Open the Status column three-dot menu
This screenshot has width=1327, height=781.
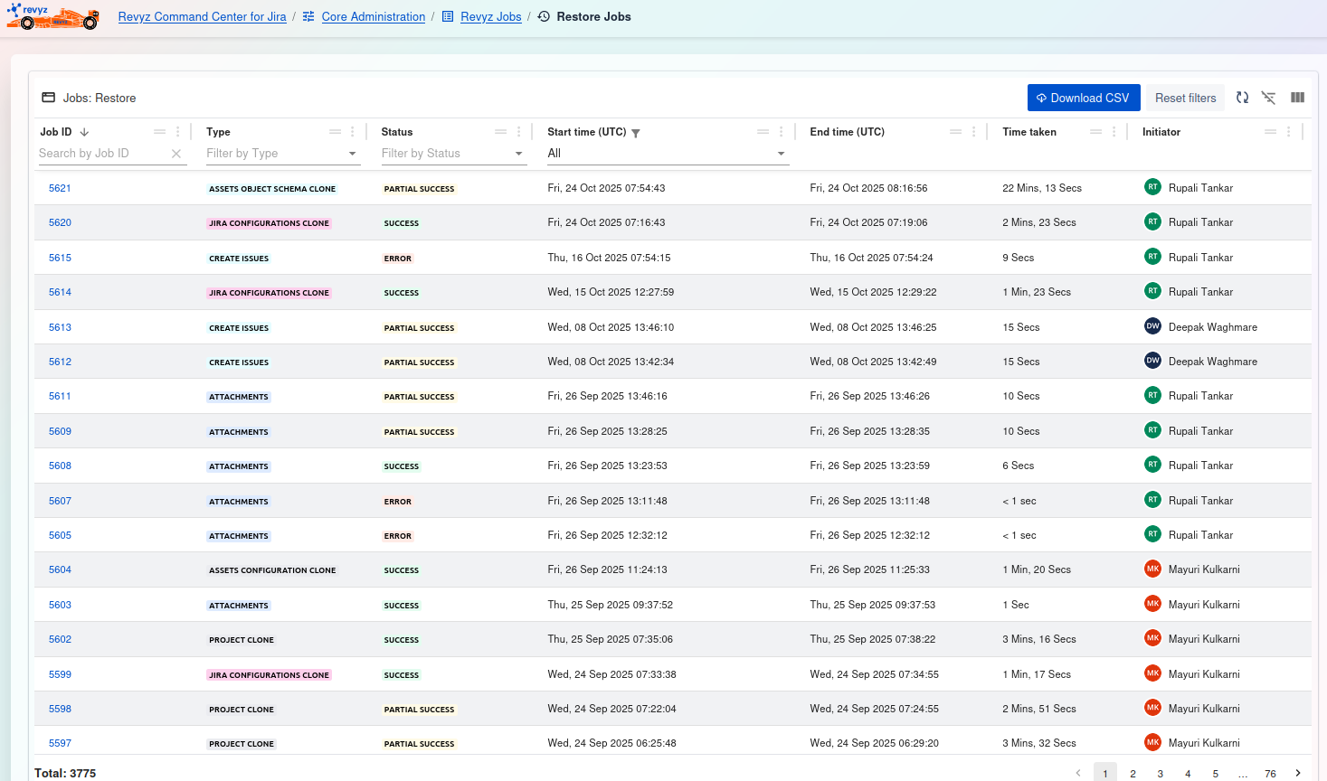(x=518, y=132)
